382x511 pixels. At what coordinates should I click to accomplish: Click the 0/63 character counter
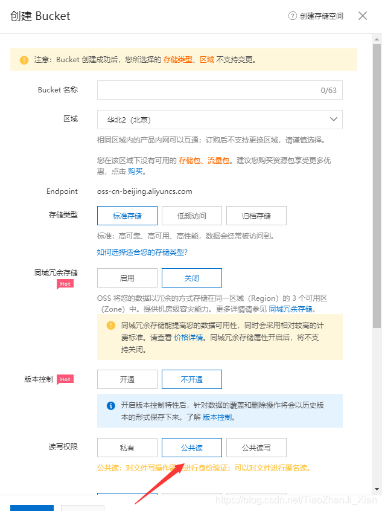point(328,90)
